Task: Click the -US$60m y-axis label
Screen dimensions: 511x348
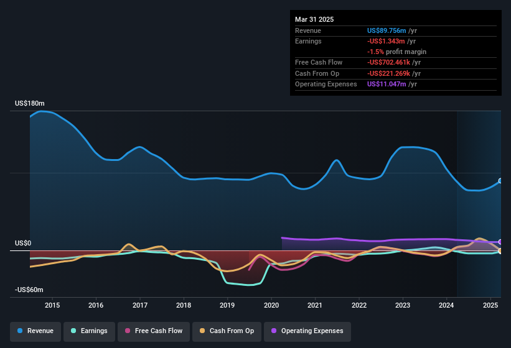Action: point(29,290)
